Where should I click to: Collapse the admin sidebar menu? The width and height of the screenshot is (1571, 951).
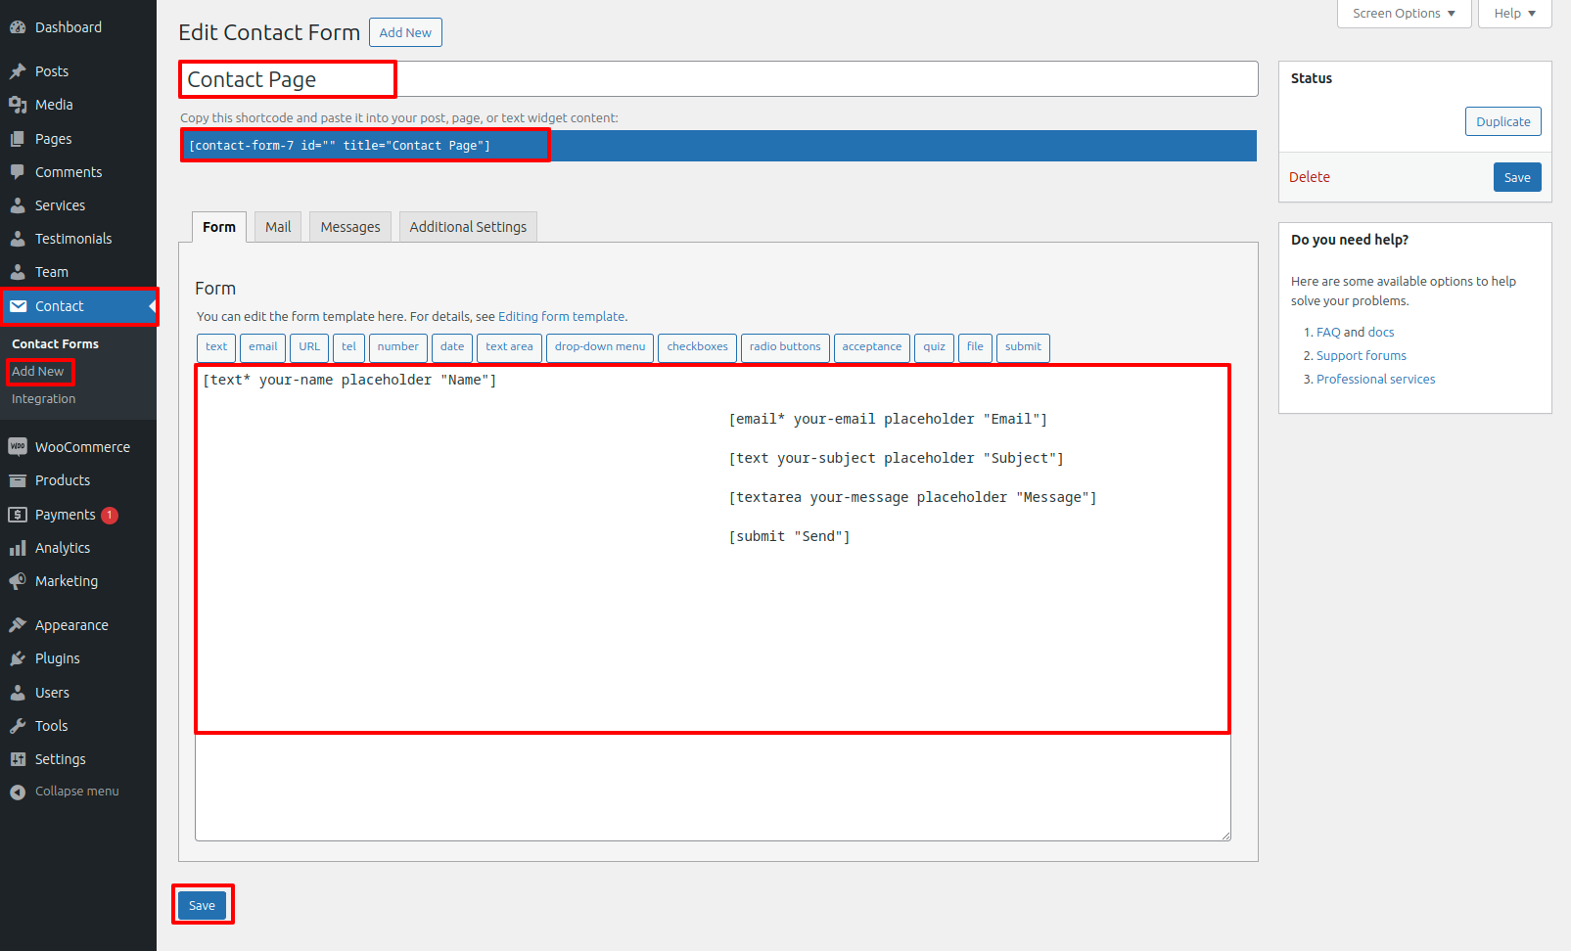65,792
